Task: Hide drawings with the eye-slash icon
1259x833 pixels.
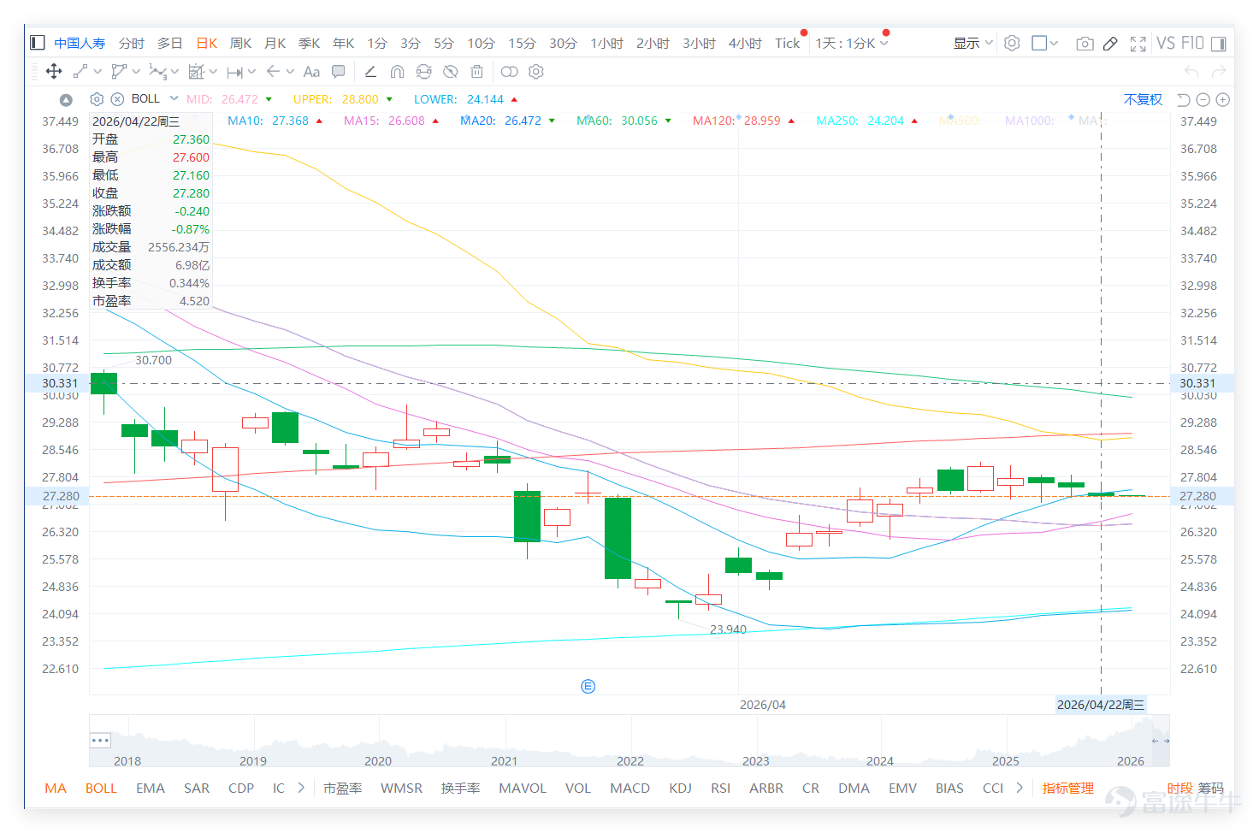Action: pos(451,72)
